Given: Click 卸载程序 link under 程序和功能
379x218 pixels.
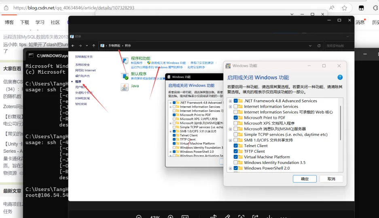Looking at the screenshot, I should 137,63.
